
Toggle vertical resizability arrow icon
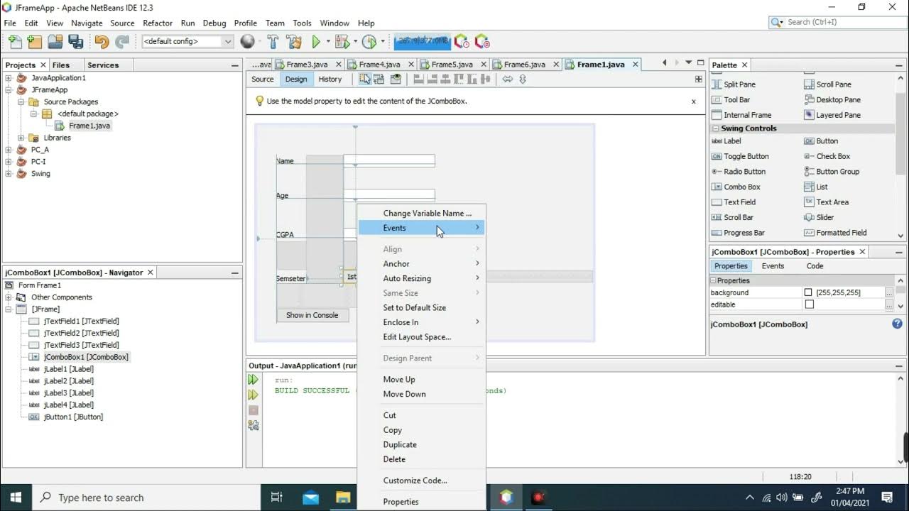(x=523, y=79)
